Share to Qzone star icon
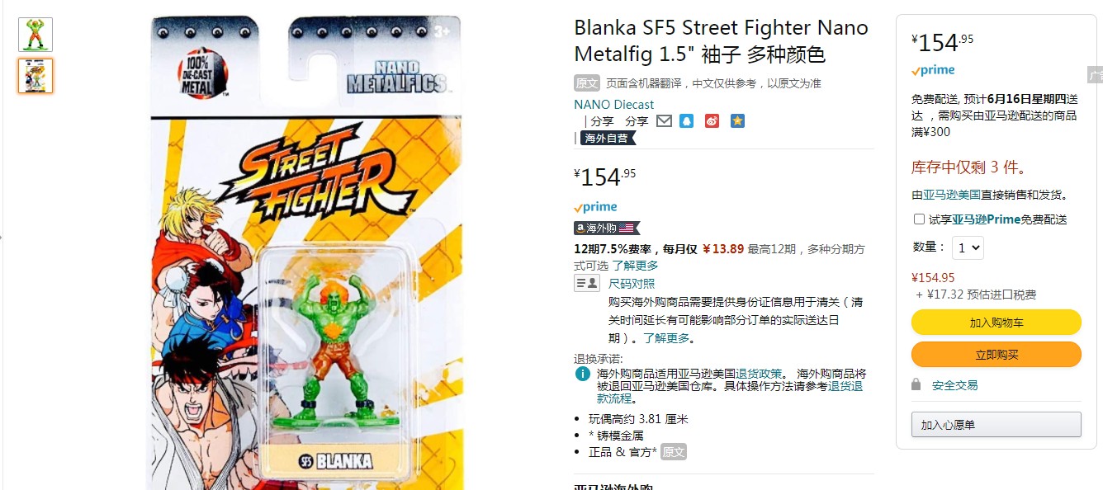Image resolution: width=1103 pixels, height=490 pixels. (x=737, y=121)
